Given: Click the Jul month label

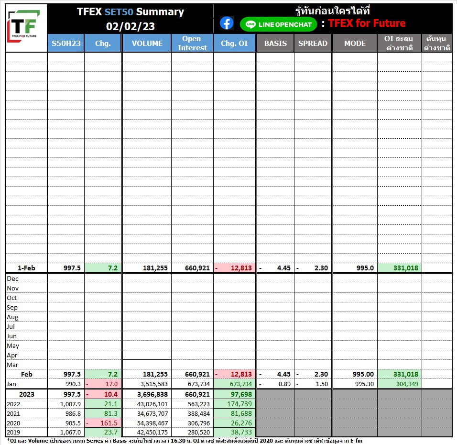Looking at the screenshot, I should (11, 326).
